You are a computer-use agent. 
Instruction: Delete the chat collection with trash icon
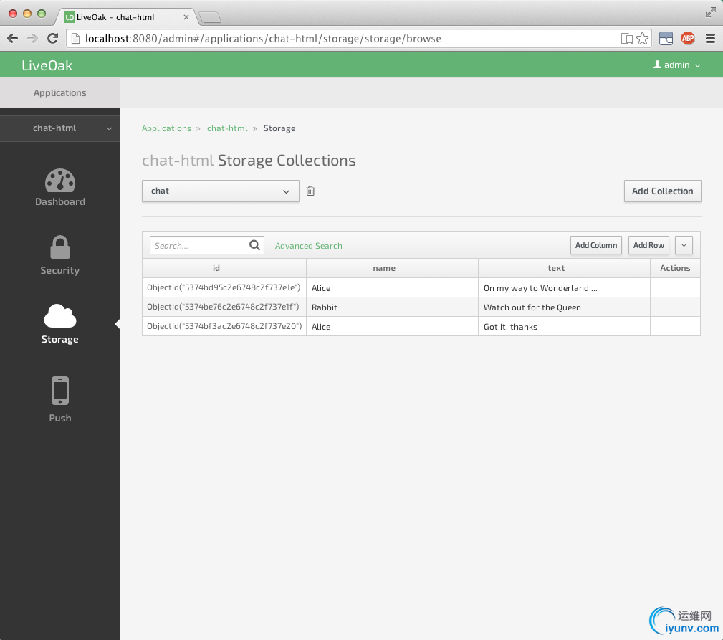(310, 191)
